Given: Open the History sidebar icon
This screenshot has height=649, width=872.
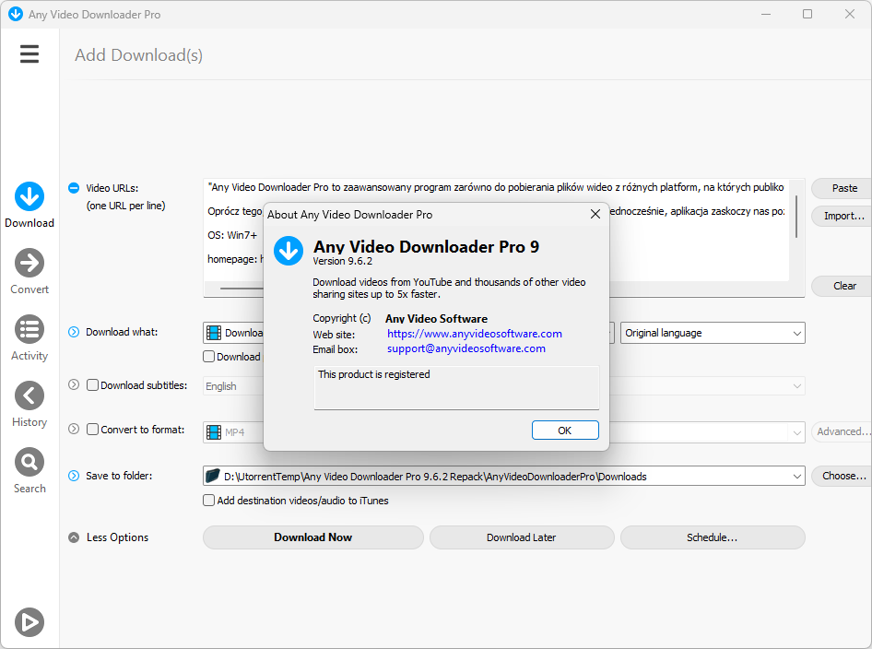Looking at the screenshot, I should coord(29,395).
